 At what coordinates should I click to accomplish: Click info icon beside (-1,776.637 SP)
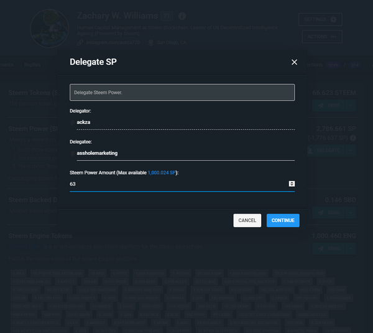point(353,138)
